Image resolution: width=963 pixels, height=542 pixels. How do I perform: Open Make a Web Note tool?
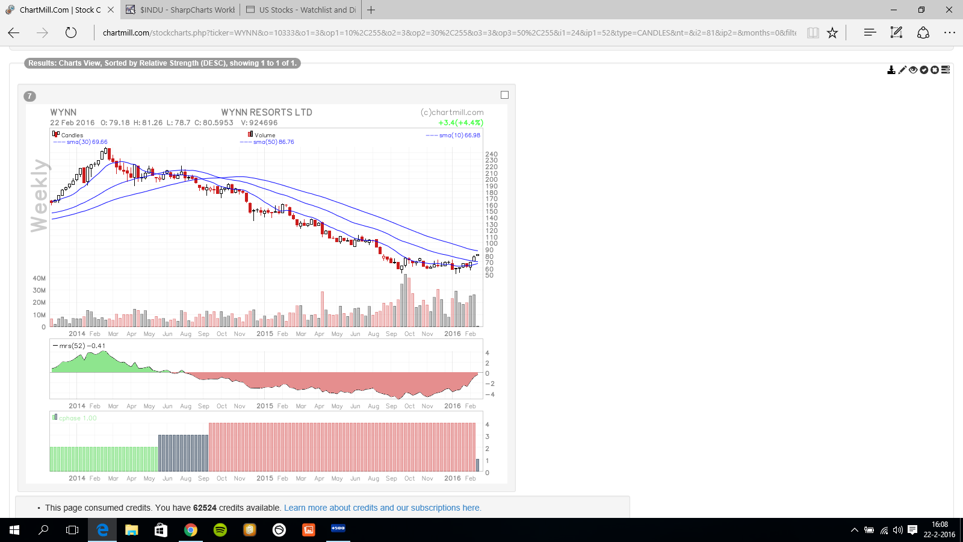896,33
